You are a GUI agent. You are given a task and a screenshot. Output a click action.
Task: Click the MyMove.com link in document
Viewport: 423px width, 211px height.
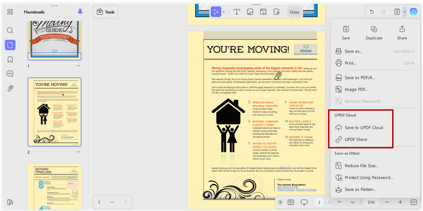pos(286,168)
